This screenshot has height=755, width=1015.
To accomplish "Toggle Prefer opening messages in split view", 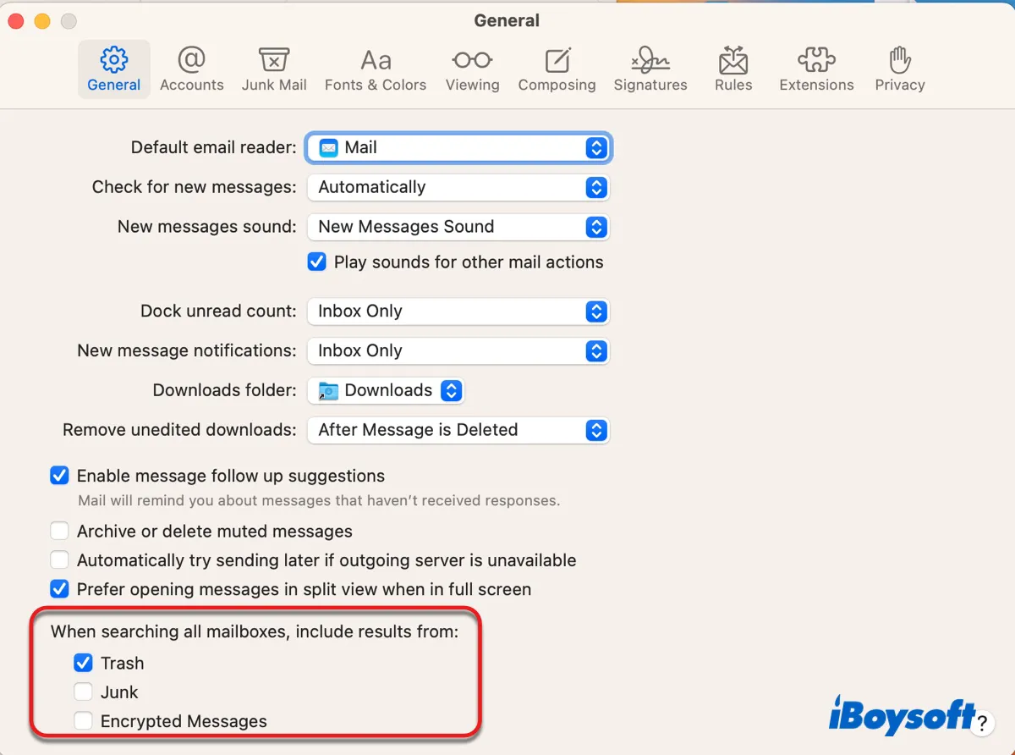I will [59, 589].
